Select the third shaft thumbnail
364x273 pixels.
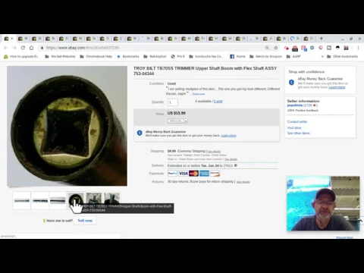[x=58, y=200]
